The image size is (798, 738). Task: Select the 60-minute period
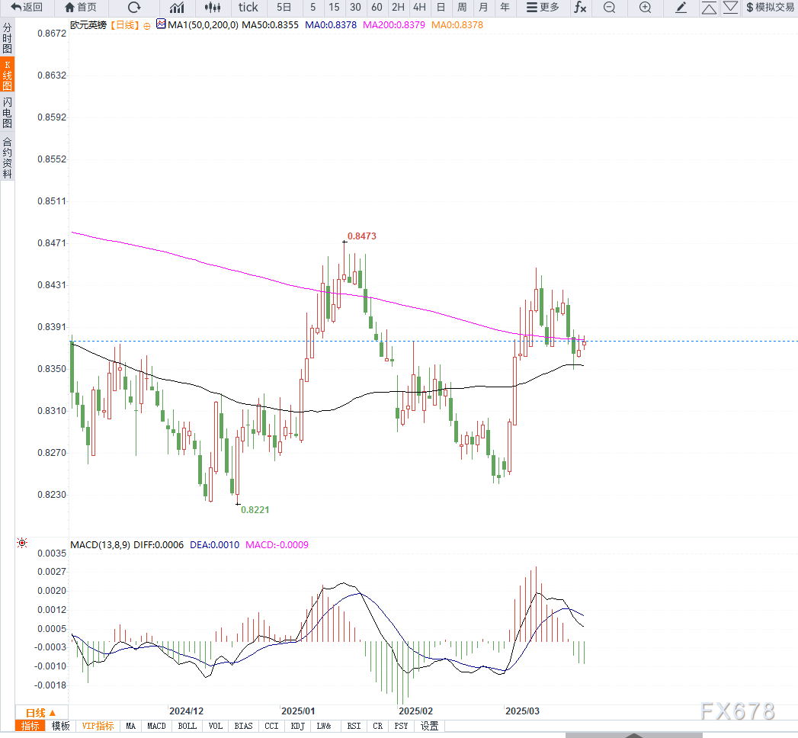coord(377,7)
